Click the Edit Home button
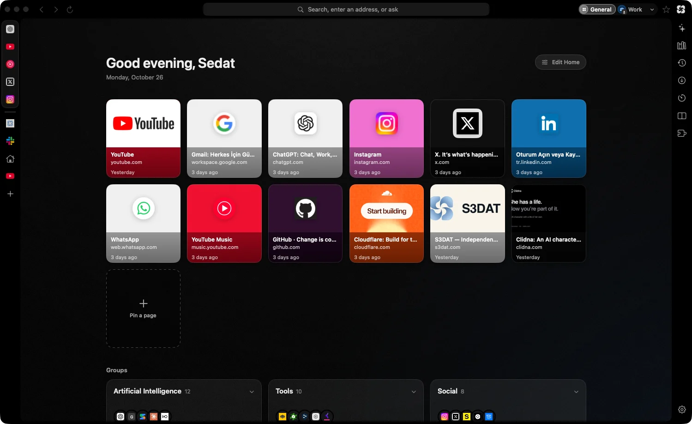This screenshot has width=692, height=424. (x=560, y=62)
